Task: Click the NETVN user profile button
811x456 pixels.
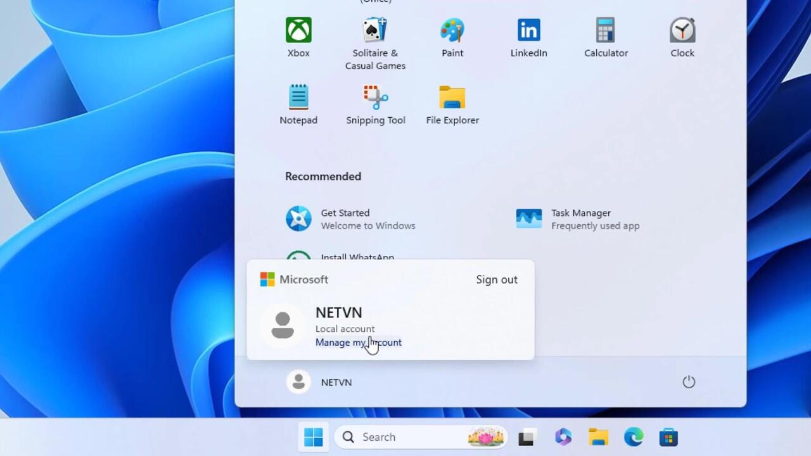Action: (320, 382)
